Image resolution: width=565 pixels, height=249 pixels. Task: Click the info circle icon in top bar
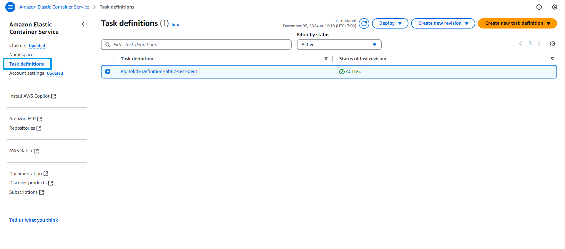(539, 7)
